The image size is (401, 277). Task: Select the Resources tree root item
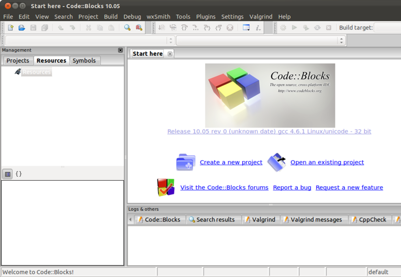pyautogui.click(x=37, y=72)
